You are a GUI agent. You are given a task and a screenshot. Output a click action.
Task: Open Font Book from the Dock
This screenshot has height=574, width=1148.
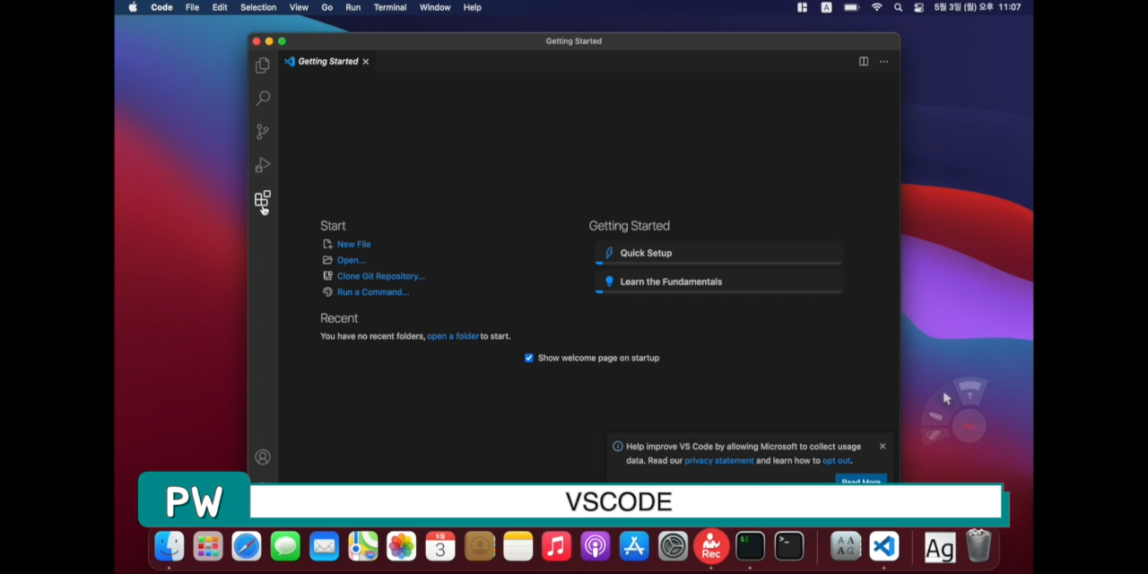[x=845, y=546]
